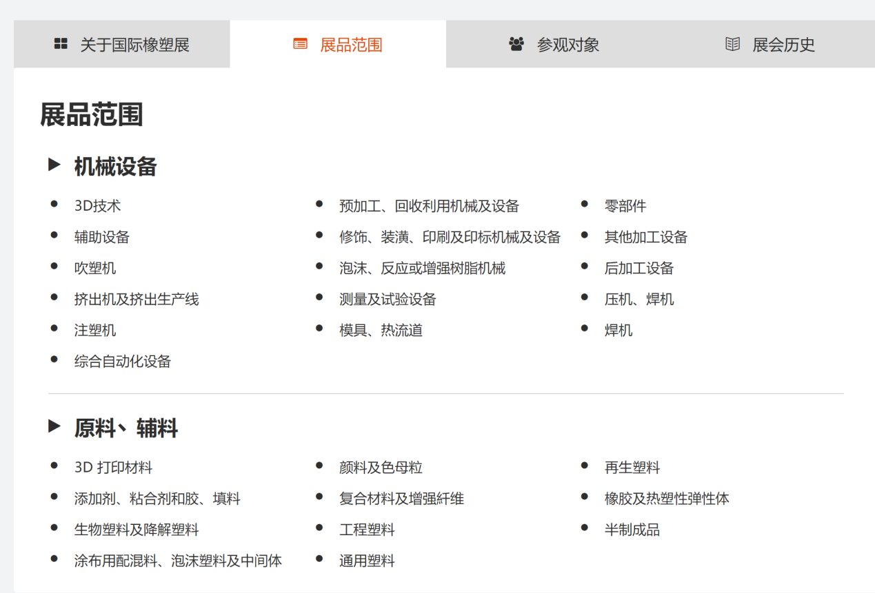Click 挤出机及挤出生产线 entry
The width and height of the screenshot is (875, 593).
click(x=137, y=300)
